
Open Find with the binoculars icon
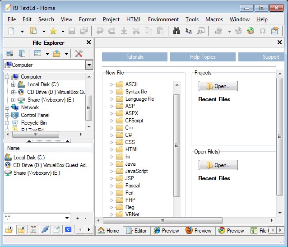(177, 31)
